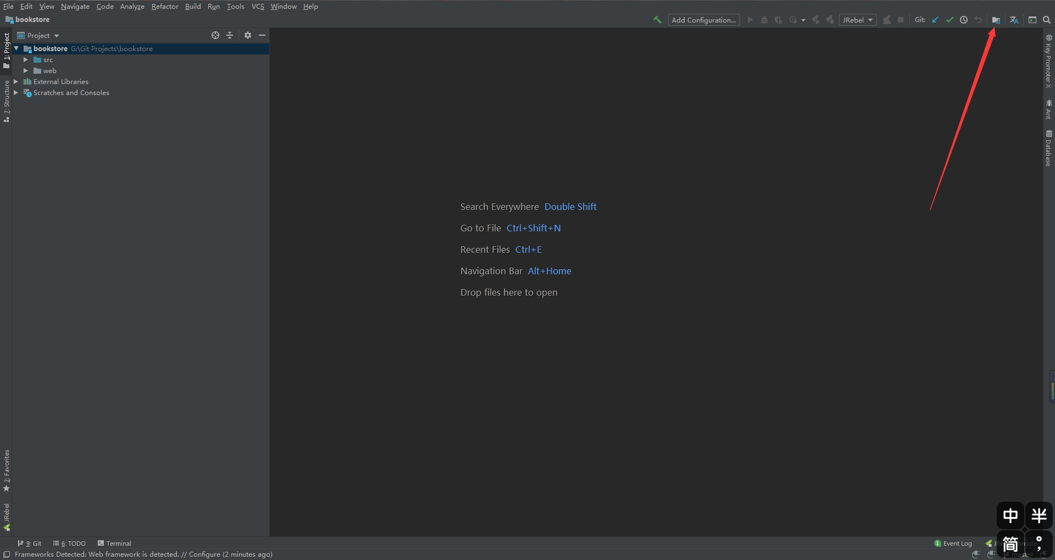Open the Event Log button
Image resolution: width=1055 pixels, height=560 pixels.
click(953, 544)
